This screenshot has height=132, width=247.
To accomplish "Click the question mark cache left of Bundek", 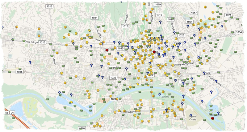I will tap(160, 94).
